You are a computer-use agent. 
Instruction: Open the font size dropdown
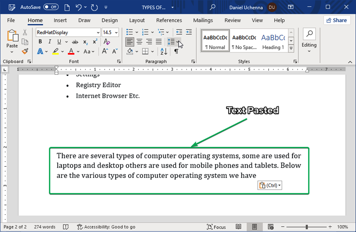[x=116, y=32]
